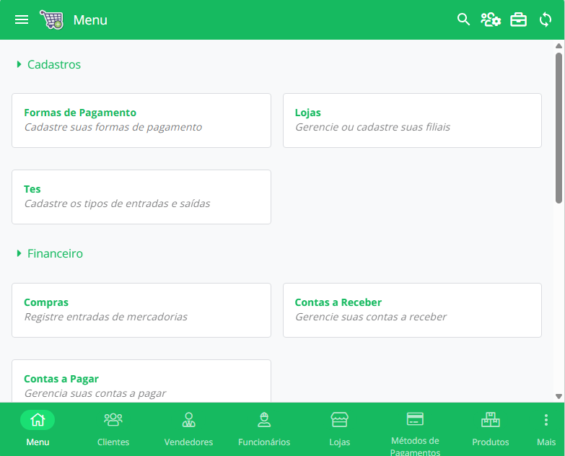Select the Funcionários tab label
565x456 pixels.
[x=264, y=442]
